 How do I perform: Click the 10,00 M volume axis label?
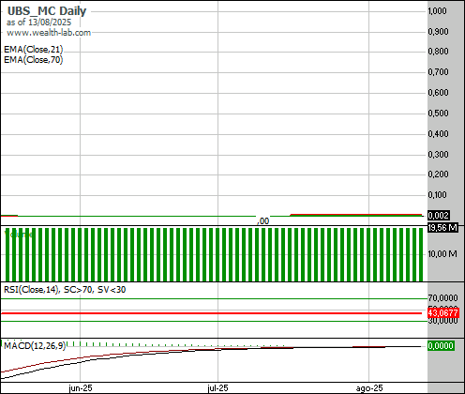click(442, 254)
